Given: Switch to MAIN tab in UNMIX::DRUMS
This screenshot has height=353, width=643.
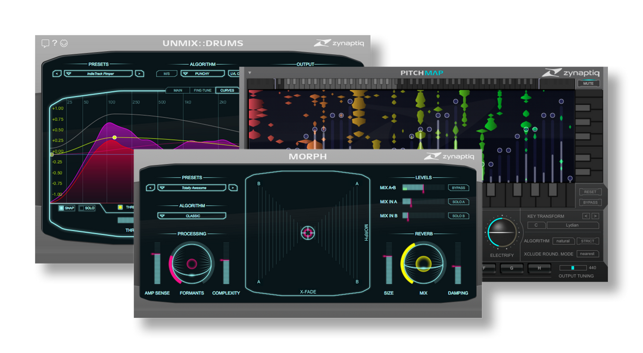Looking at the screenshot, I should (178, 90).
